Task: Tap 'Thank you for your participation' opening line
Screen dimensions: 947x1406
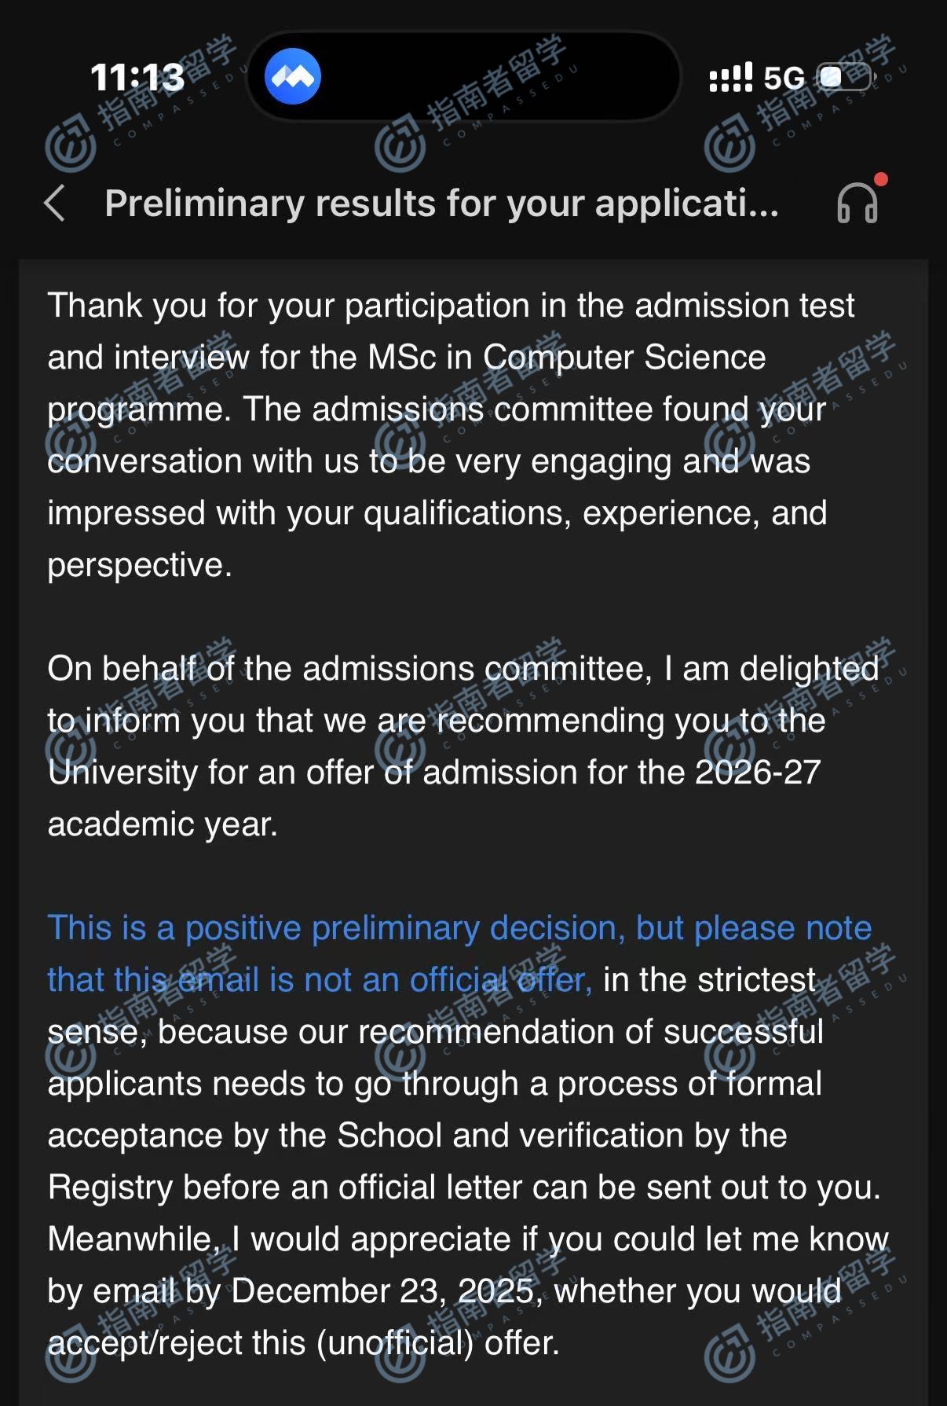Action: [450, 306]
